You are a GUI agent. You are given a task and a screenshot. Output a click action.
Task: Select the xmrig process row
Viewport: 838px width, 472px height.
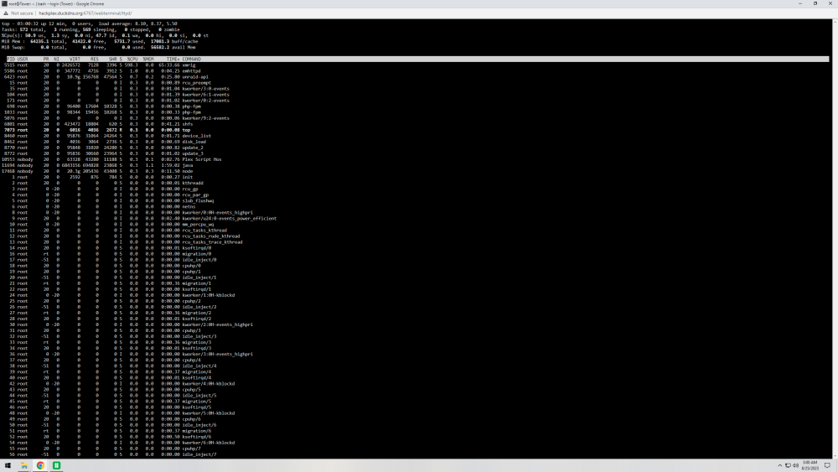tap(98, 65)
